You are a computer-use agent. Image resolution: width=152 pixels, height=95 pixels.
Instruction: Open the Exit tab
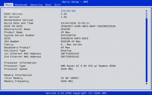click(58, 5)
